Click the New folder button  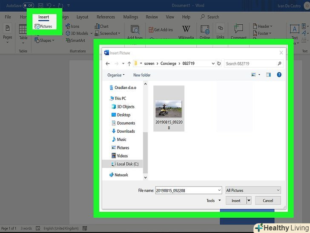click(142, 75)
